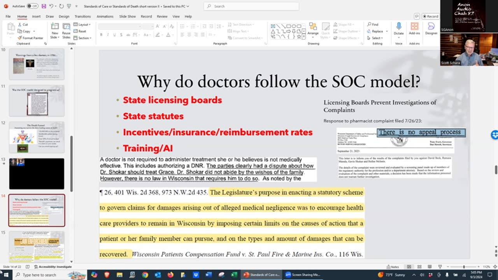Open Firefox from the taskbar

point(170,275)
